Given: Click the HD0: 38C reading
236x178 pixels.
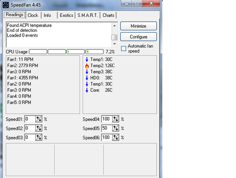Looking at the screenshot, I should pos(101,78).
